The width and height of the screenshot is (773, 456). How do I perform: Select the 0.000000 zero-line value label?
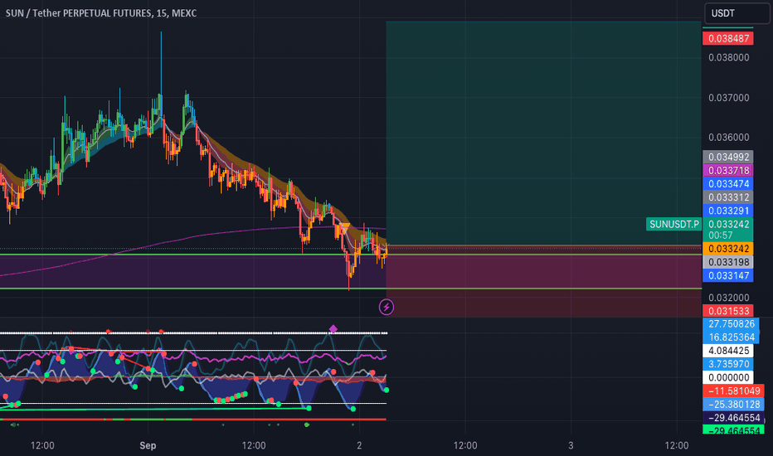click(x=728, y=377)
